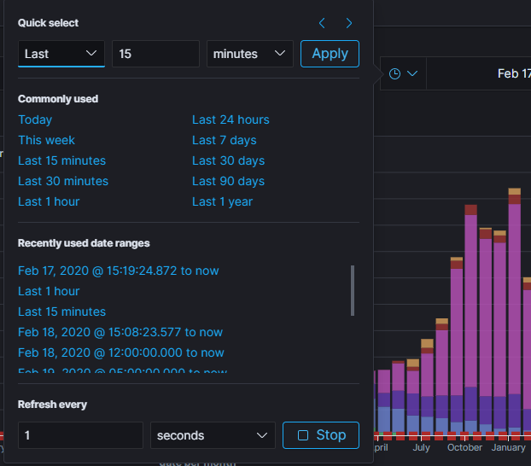The width and height of the screenshot is (531, 466).
Task: Click into the 15 time value field
Action: 155,54
